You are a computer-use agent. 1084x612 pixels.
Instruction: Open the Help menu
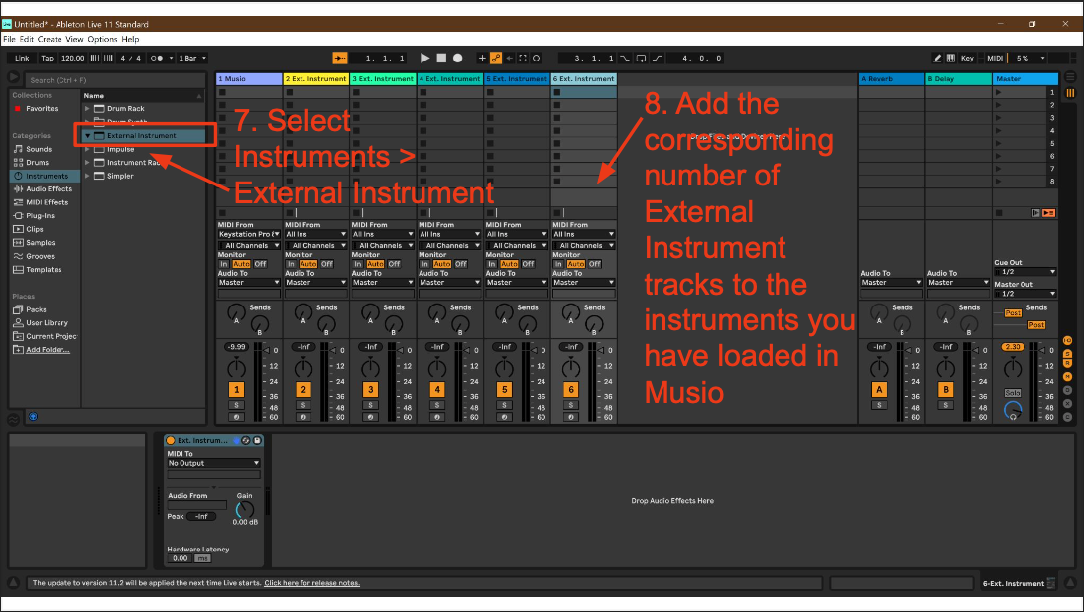130,39
